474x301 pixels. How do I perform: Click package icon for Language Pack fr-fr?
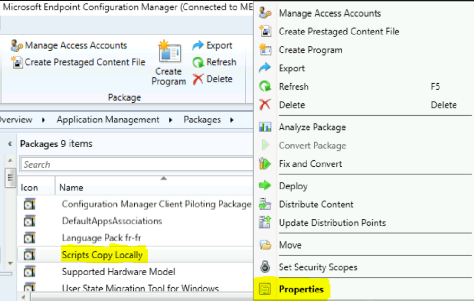click(30, 238)
